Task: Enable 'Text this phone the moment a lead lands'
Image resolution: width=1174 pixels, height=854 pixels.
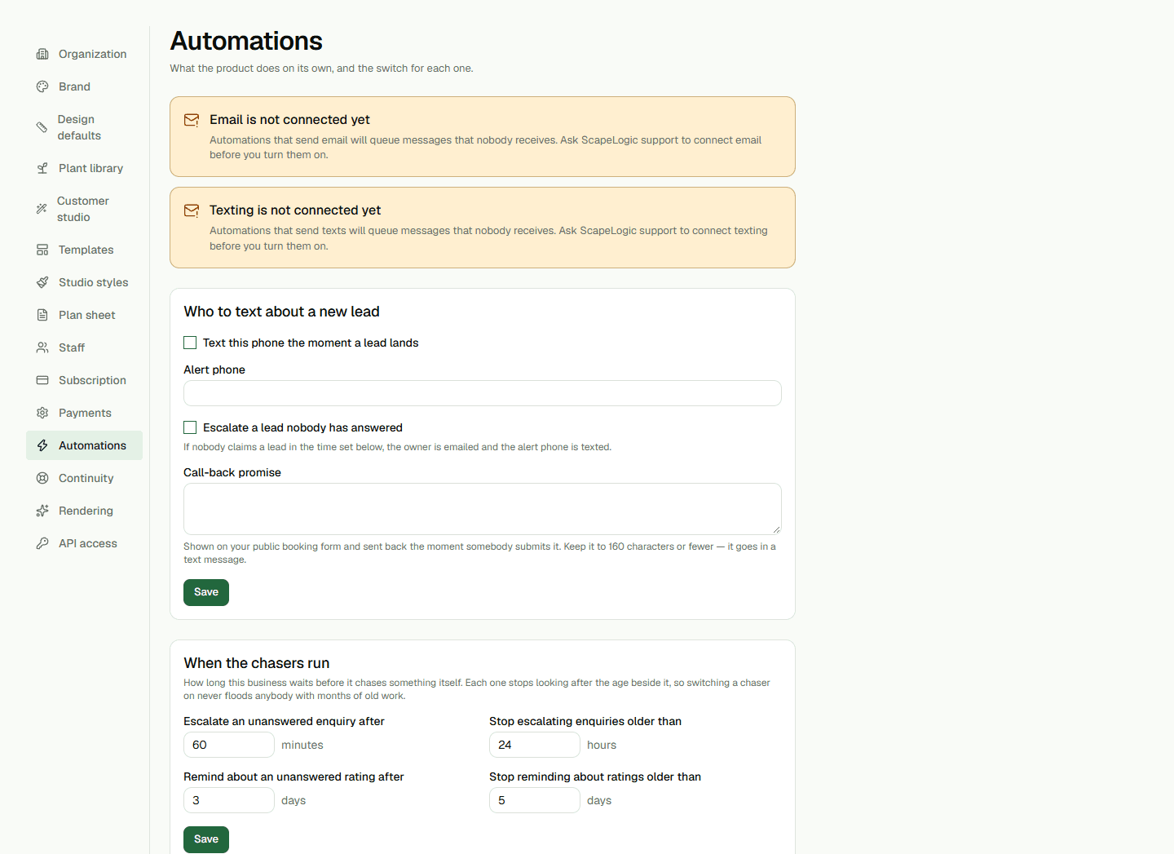Action: coord(190,343)
